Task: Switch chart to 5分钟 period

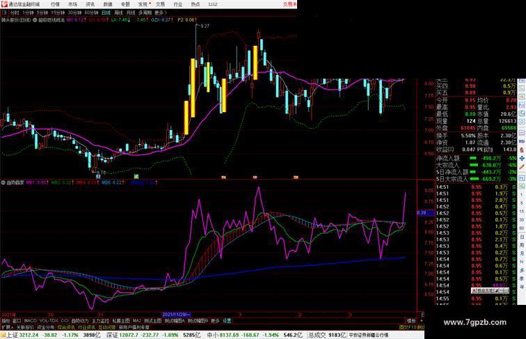Action: (x=42, y=13)
